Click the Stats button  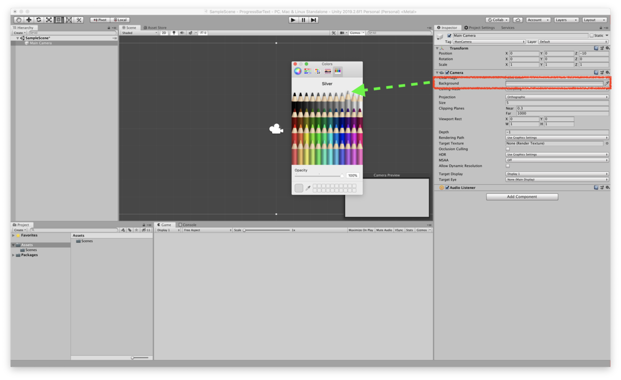coord(409,230)
